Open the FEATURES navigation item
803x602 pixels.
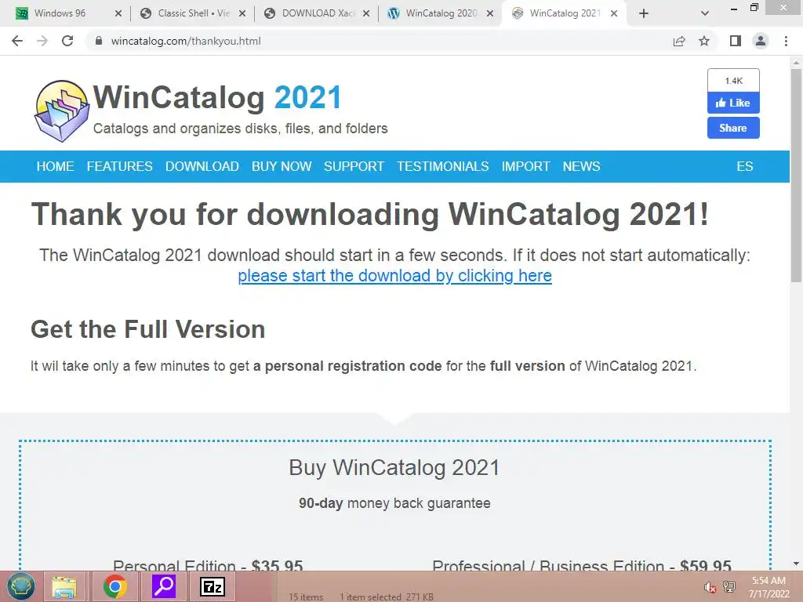(x=119, y=166)
